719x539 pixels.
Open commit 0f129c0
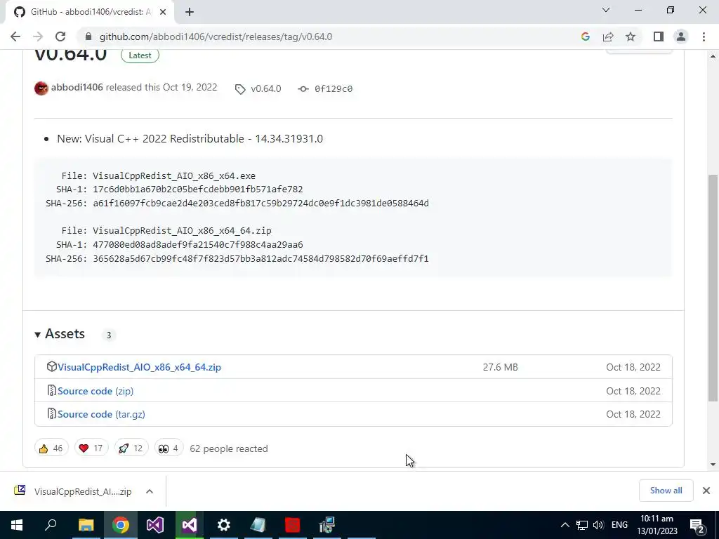pos(325,88)
